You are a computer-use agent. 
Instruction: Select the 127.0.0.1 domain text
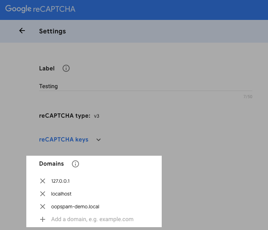pos(60,181)
